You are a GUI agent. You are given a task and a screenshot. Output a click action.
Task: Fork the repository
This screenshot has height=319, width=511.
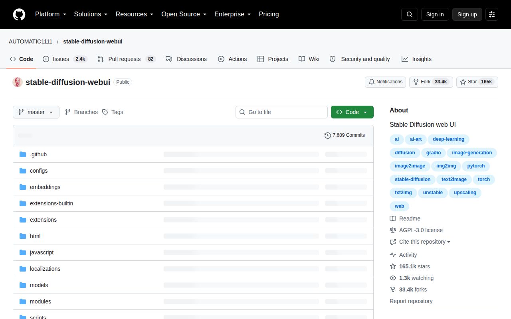click(x=431, y=82)
